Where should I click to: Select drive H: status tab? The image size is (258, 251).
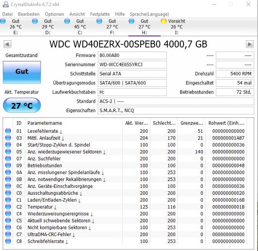145,27
